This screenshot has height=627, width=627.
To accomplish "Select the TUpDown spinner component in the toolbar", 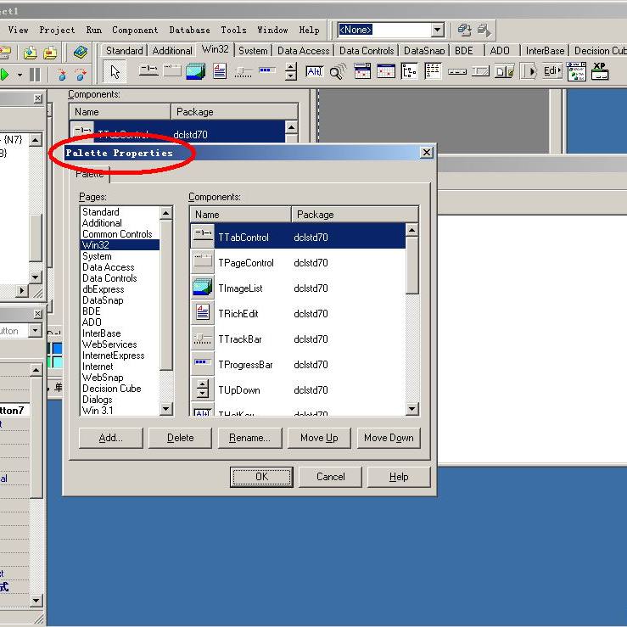I will [291, 72].
